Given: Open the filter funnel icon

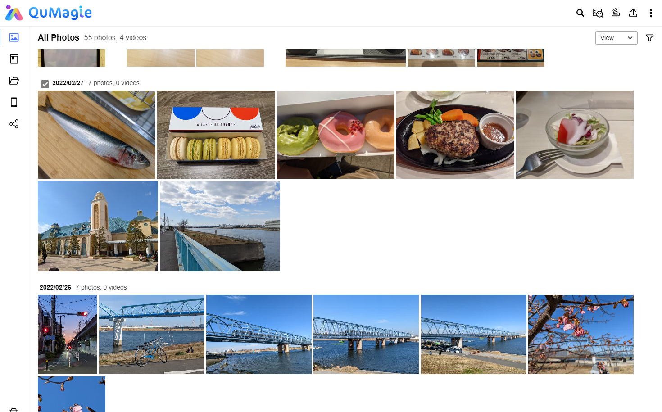Looking at the screenshot, I should click(x=650, y=38).
